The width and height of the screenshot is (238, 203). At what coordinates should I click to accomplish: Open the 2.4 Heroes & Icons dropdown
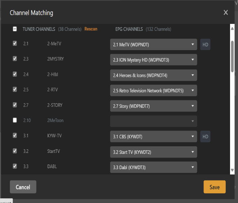(153, 75)
